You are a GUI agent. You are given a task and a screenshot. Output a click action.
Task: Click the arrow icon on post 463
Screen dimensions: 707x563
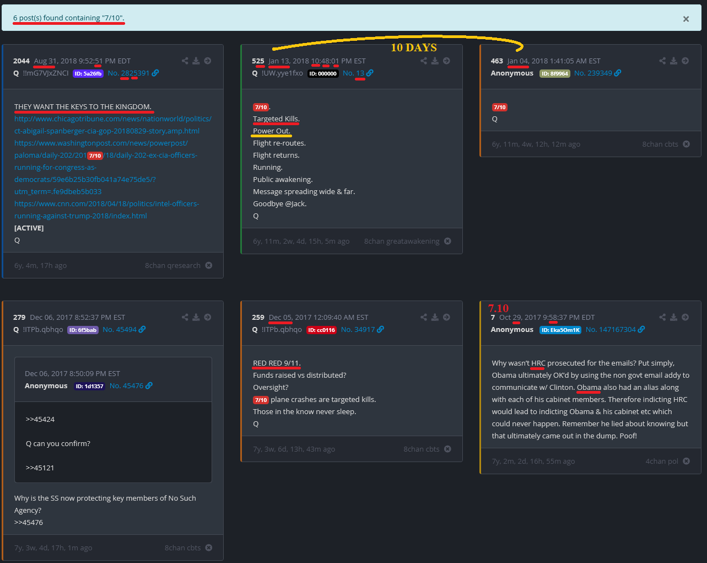(685, 61)
